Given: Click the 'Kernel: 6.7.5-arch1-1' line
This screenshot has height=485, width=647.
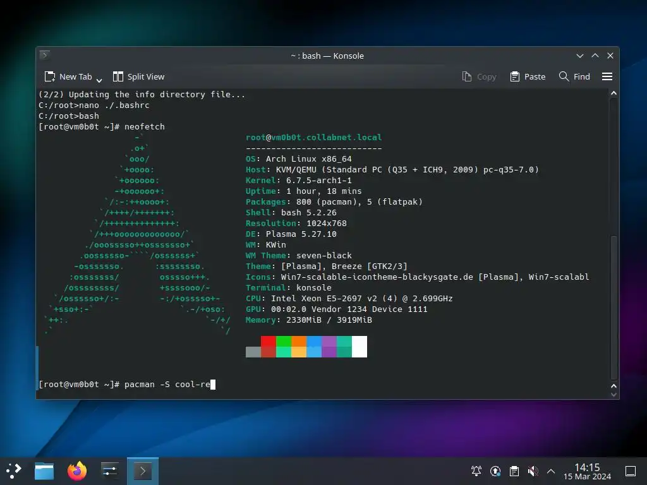Looking at the screenshot, I should 299,180.
